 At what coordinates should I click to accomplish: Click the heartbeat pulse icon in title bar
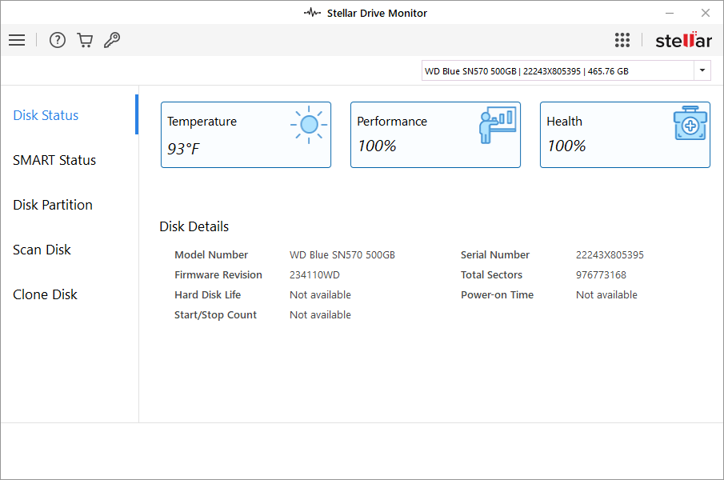(312, 13)
